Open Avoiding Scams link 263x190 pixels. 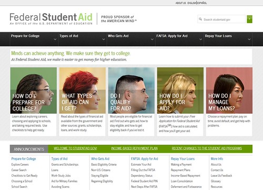pyautogui.click(x=60, y=187)
